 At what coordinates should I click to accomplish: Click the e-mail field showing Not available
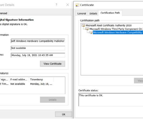38,48
